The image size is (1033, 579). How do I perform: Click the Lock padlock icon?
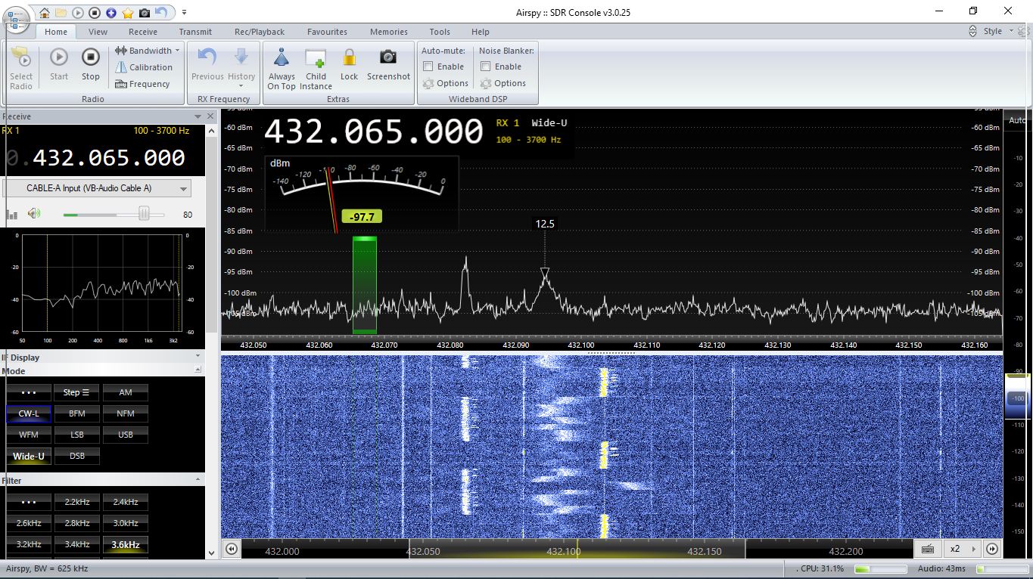click(349, 58)
